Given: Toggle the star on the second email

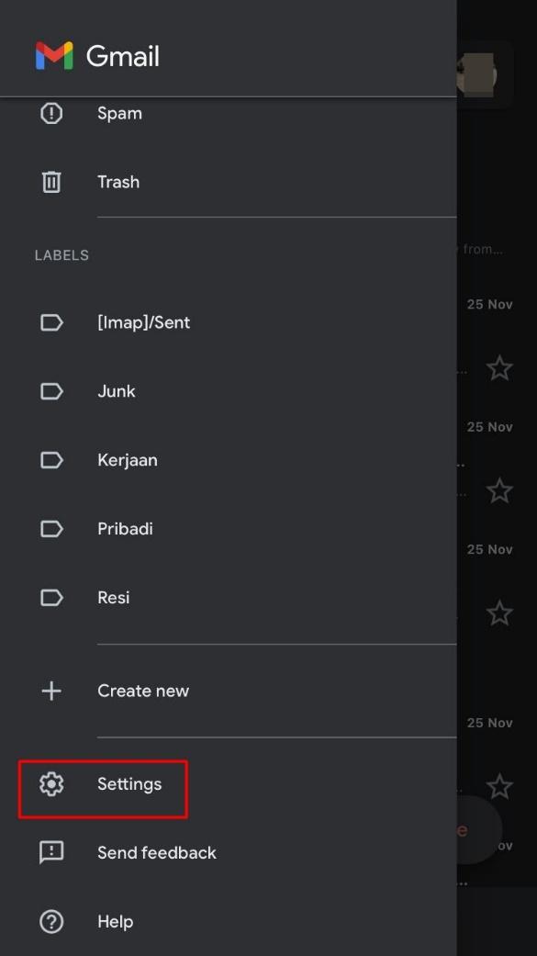Looking at the screenshot, I should click(x=499, y=490).
